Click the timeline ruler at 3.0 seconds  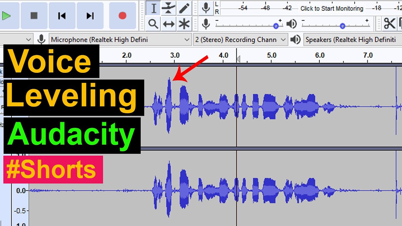coord(175,56)
